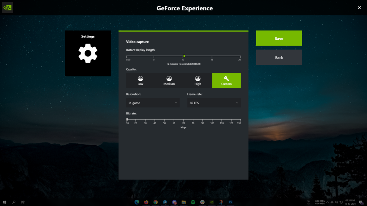Image resolution: width=367 pixels, height=206 pixels.
Task: Choose High quality preset
Action: [197, 80]
